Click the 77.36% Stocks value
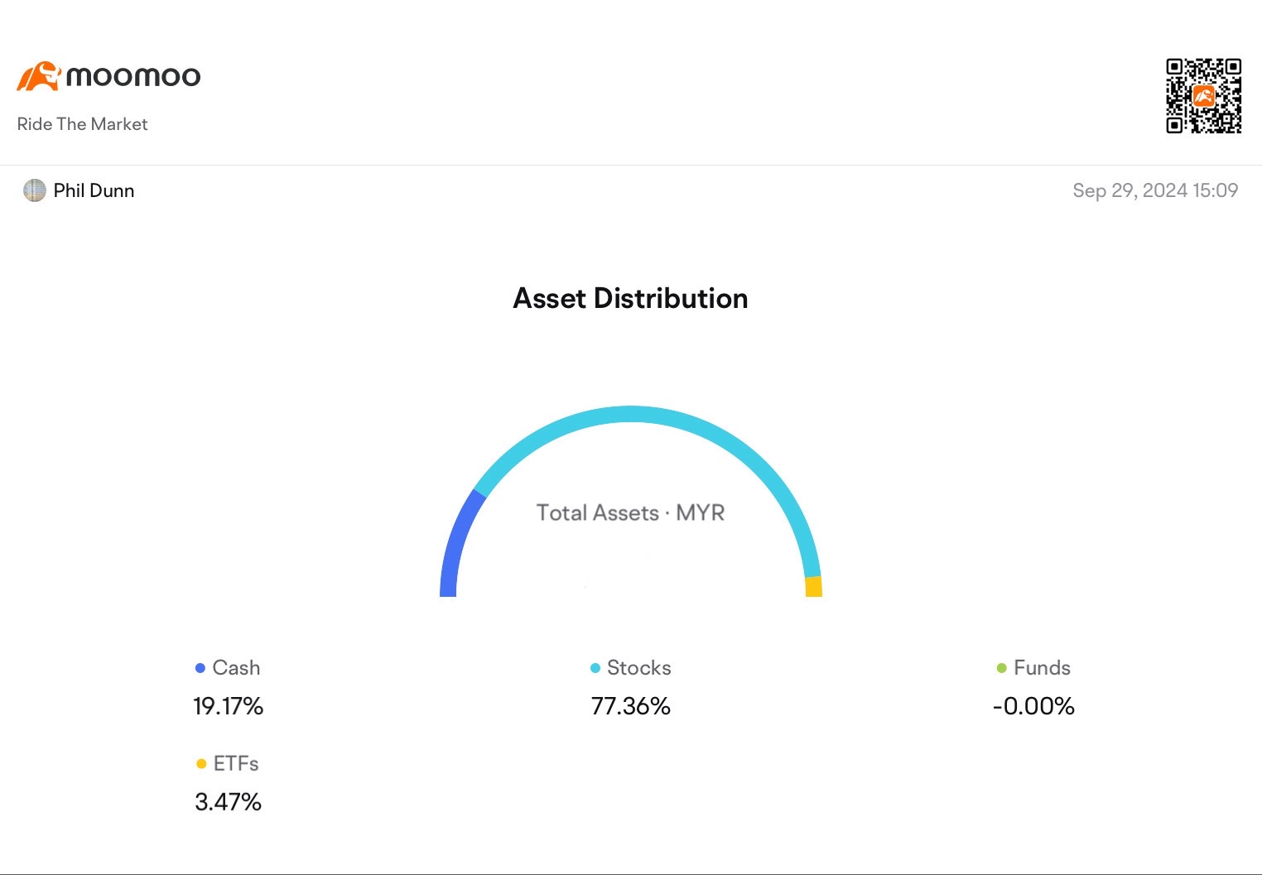Image resolution: width=1262 pixels, height=875 pixels. click(630, 706)
